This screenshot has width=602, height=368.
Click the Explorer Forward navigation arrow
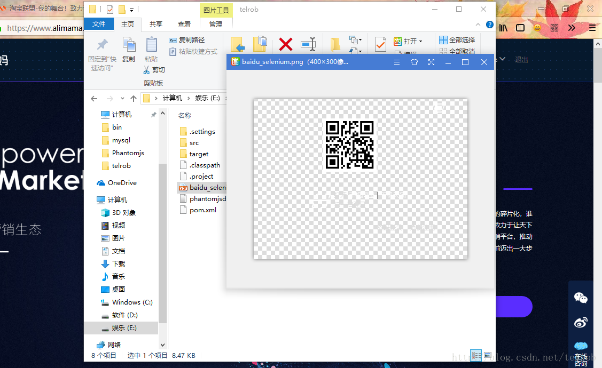[x=110, y=99]
